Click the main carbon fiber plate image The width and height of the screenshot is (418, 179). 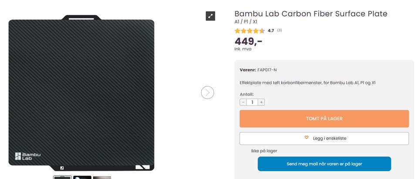pos(81,91)
